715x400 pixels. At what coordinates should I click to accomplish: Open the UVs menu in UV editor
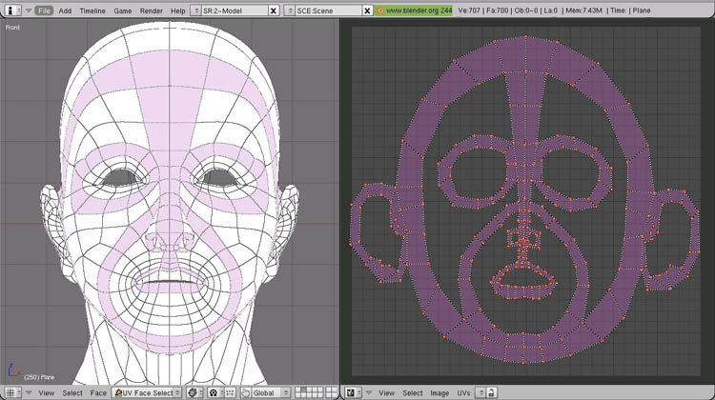tap(464, 392)
